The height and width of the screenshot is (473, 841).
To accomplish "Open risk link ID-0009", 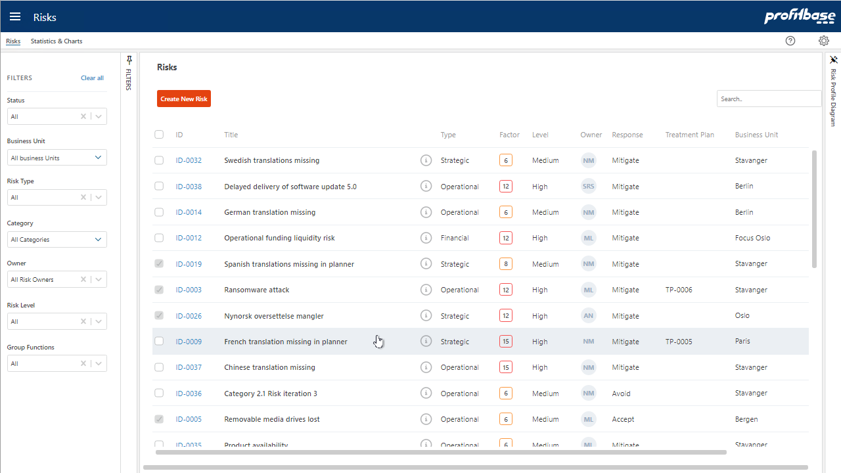I will (189, 342).
